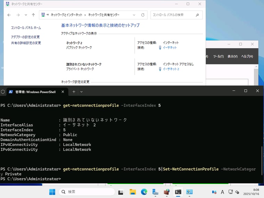Minimize the PowerShell terminal window
The image size is (264, 198).
point(234,91)
